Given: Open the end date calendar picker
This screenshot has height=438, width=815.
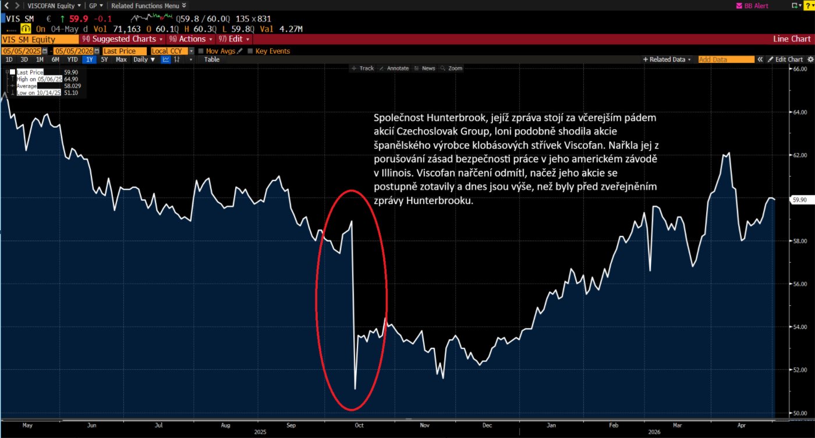Looking at the screenshot, I should click(95, 51).
